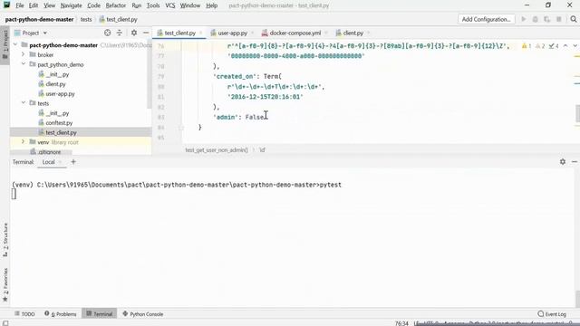Open the Problems tool window
This screenshot has width=580, height=326.
61,314
